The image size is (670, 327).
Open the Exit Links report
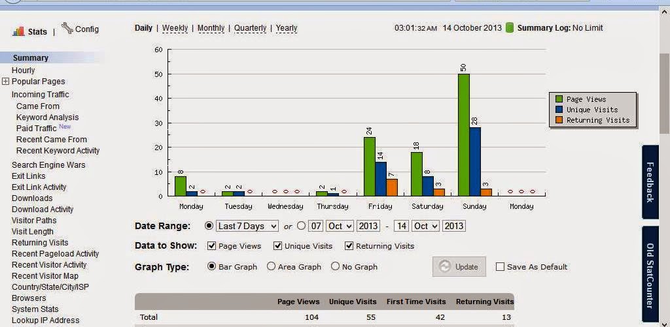(x=28, y=176)
